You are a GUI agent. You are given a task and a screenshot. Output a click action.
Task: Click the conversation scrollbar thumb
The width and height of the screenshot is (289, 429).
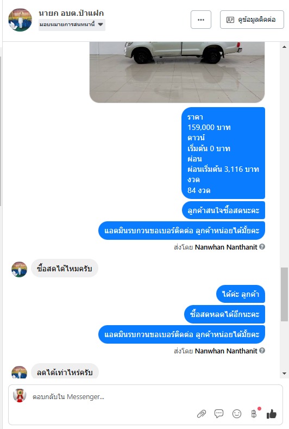tap(284, 294)
